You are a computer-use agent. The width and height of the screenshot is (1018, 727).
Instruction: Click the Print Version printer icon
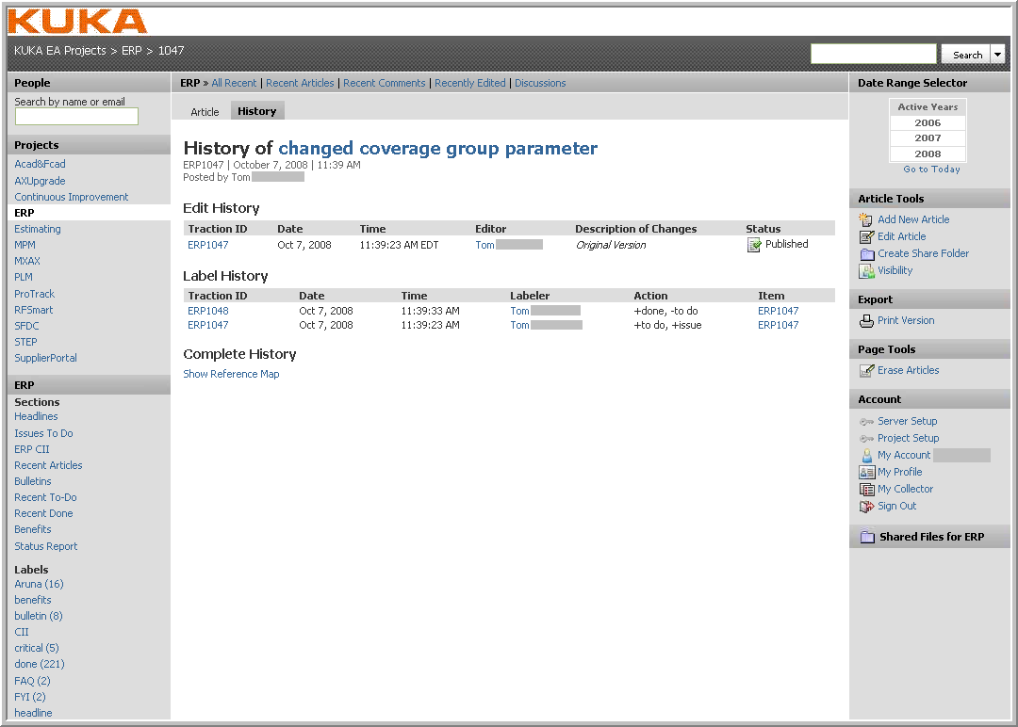pos(866,321)
